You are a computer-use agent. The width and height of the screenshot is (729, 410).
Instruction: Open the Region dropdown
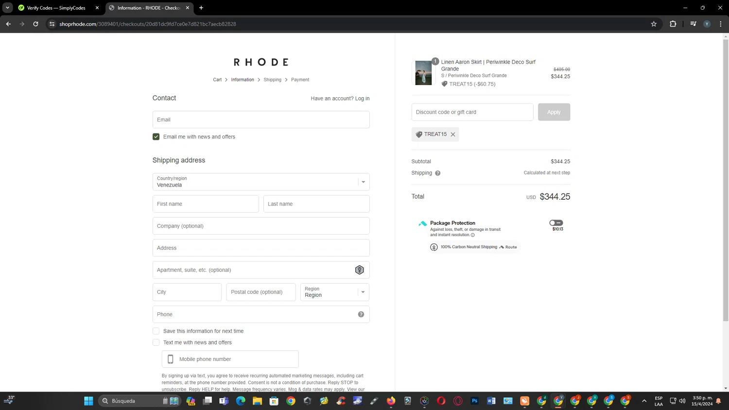[x=335, y=292]
